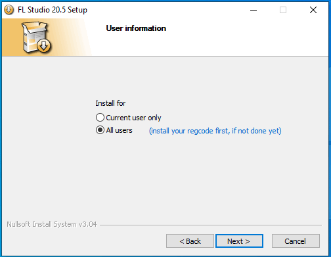Minimize the FL Studio Setup window

point(254,10)
